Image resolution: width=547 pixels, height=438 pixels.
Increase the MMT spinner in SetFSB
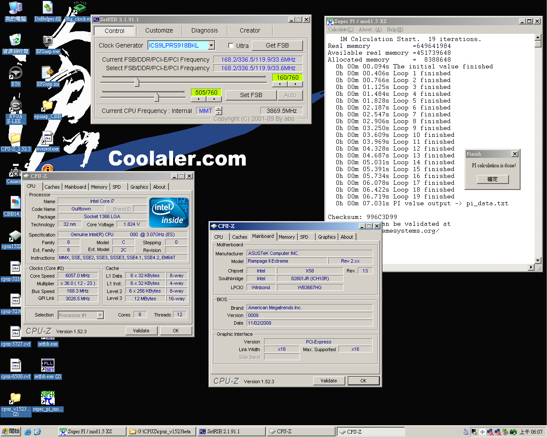219,109
